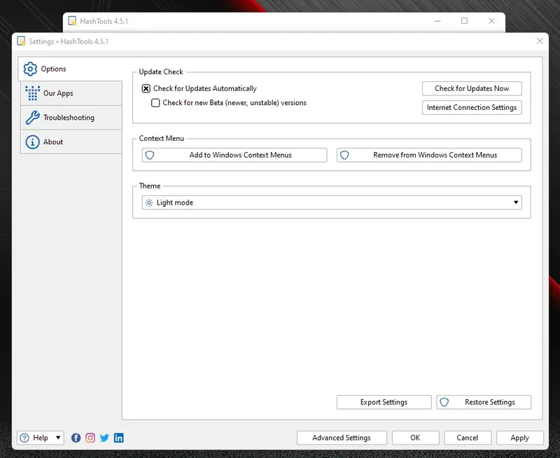Confirm with the OK button
The height and width of the screenshot is (458, 560).
[x=415, y=438]
